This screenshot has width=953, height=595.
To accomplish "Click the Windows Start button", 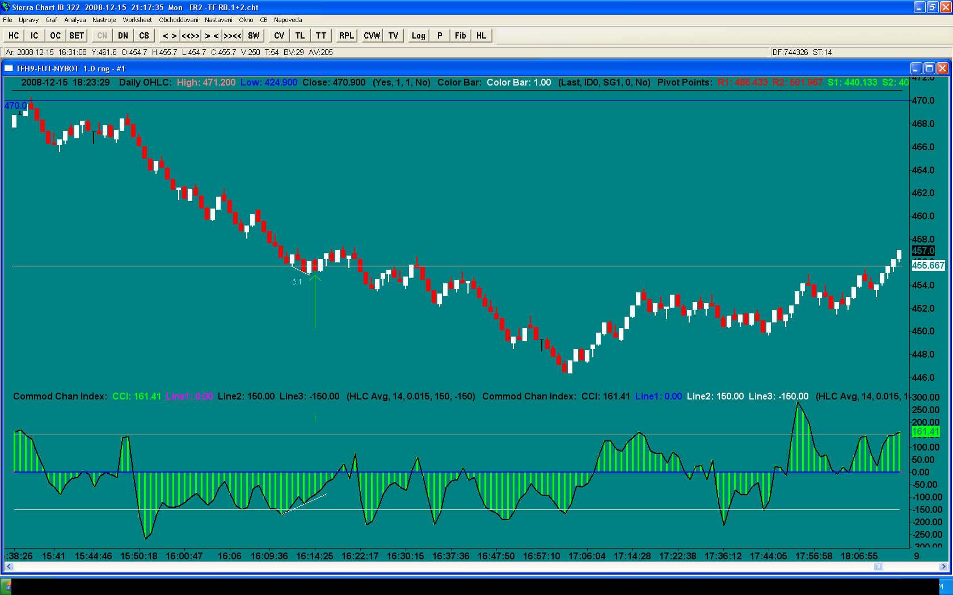I will [x=6, y=586].
